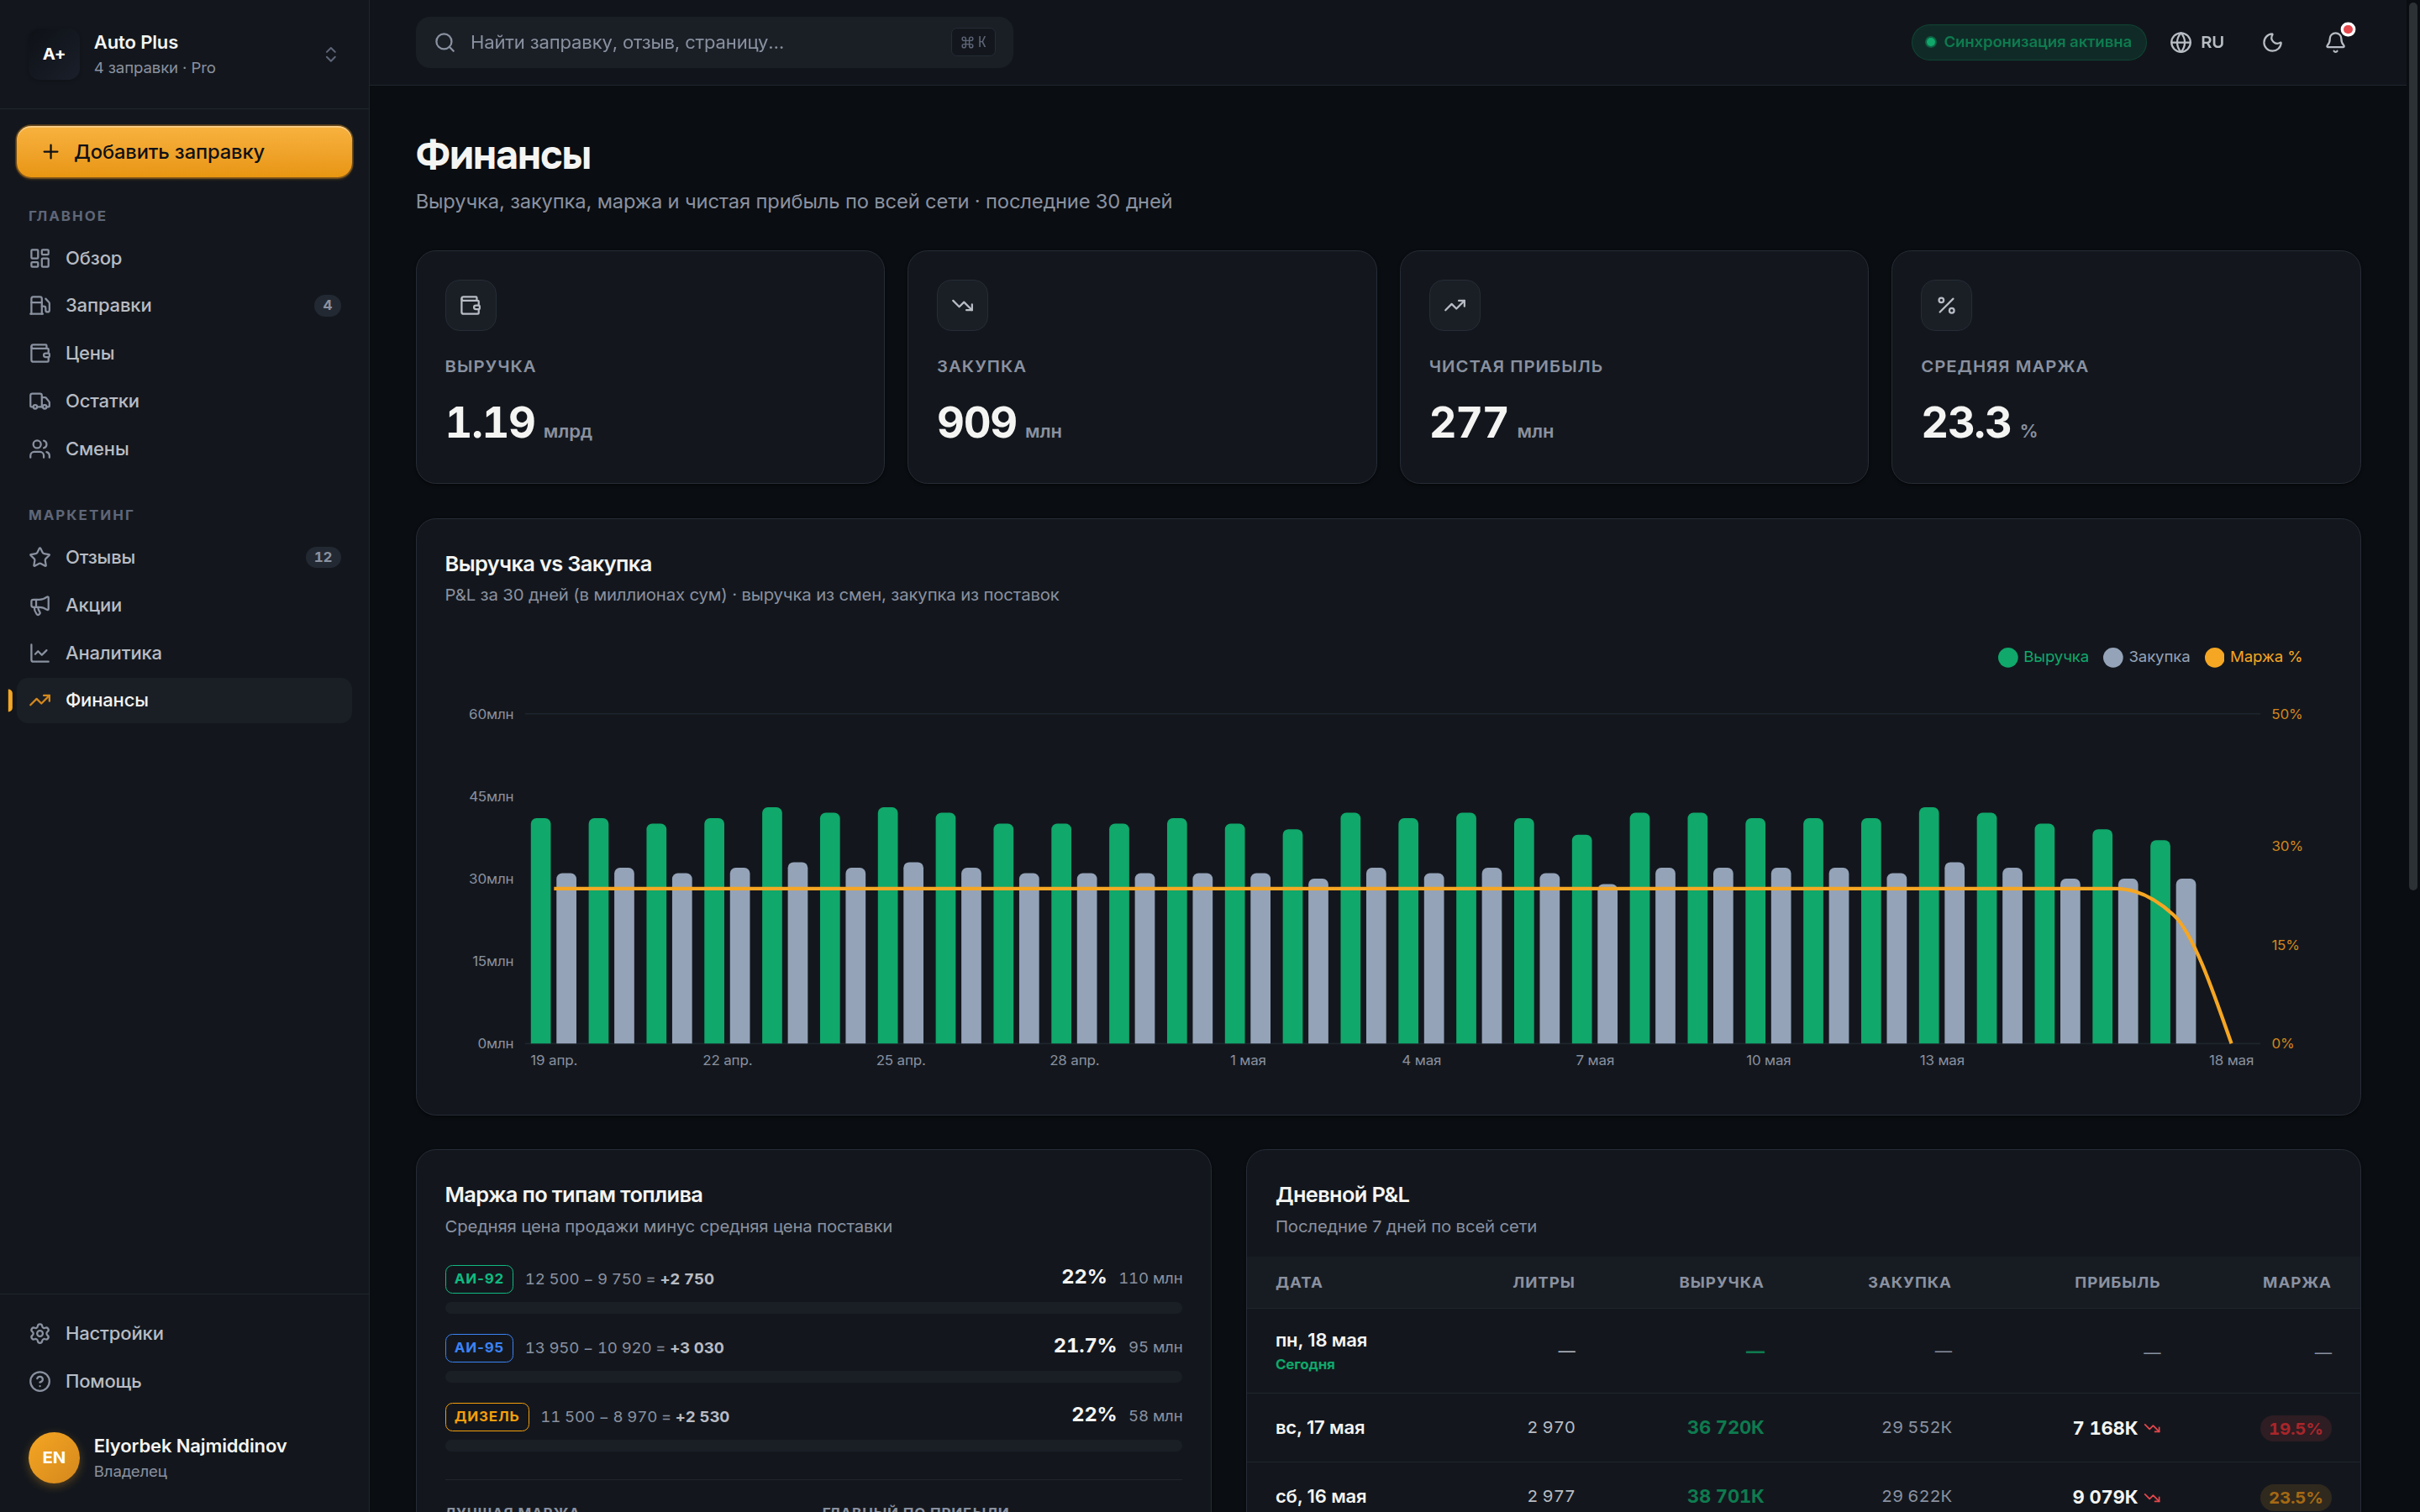Open RU language selector
The height and width of the screenshot is (1512, 2420).
2197,42
